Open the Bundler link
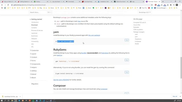This screenshot has height=102, width=182. (84, 53)
